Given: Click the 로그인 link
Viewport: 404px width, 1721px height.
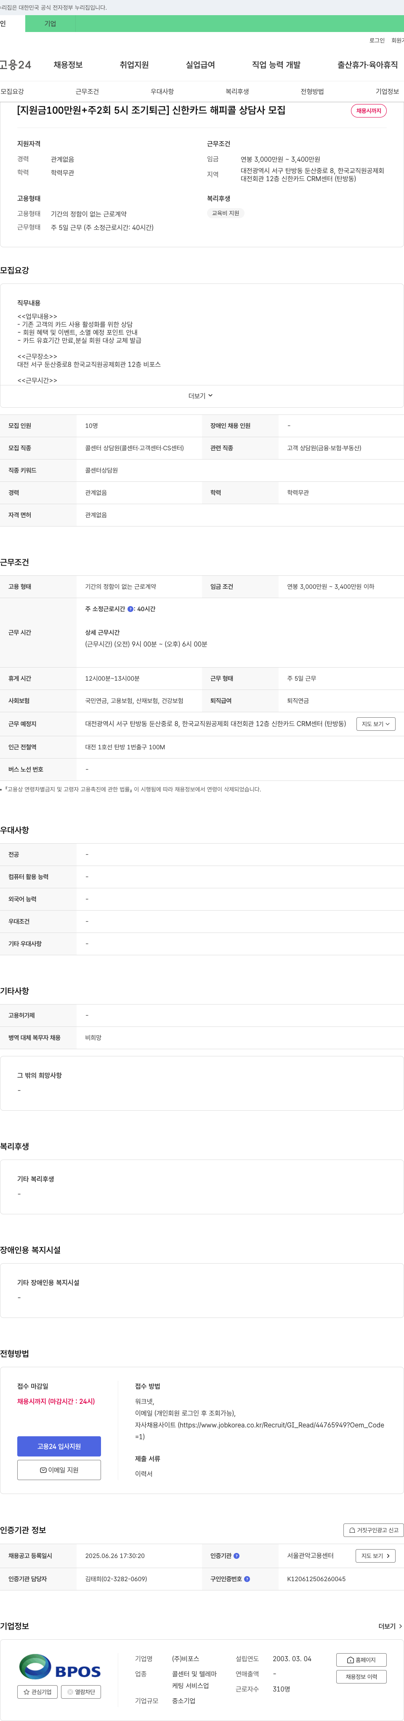Looking at the screenshot, I should 377,41.
